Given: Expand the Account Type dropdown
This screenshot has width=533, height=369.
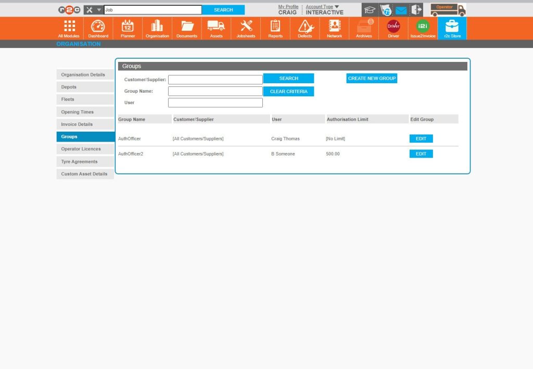Looking at the screenshot, I should [x=321, y=7].
